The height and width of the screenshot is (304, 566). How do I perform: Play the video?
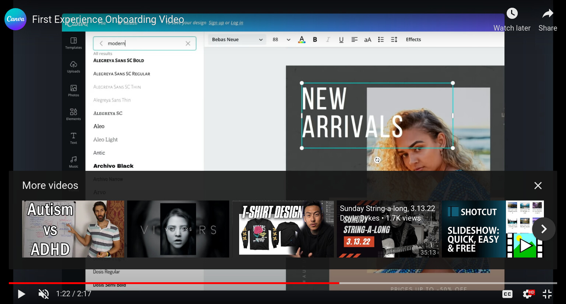tap(21, 294)
